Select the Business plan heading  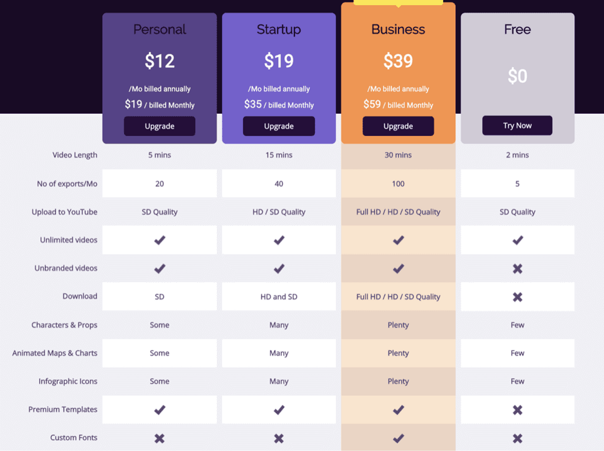tap(398, 29)
